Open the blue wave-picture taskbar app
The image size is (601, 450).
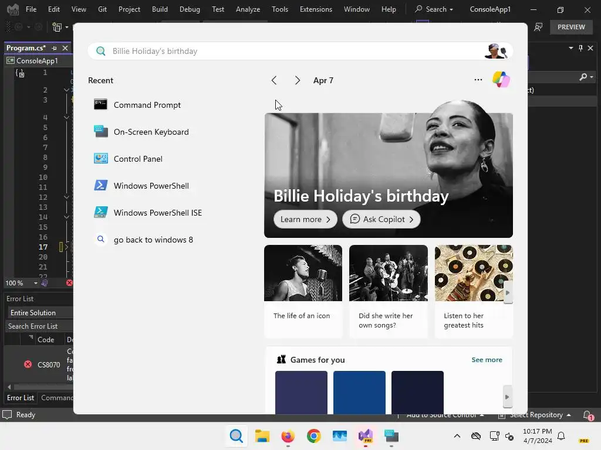tap(340, 436)
